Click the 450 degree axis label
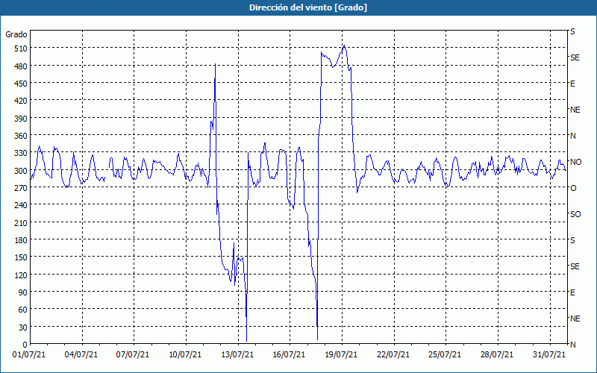Image resolution: width=597 pixels, height=373 pixels. [x=21, y=84]
